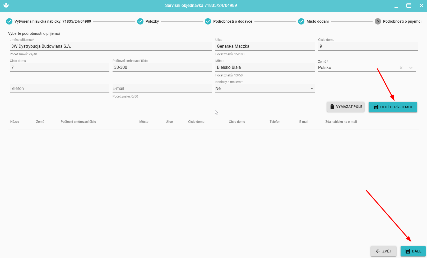This screenshot has width=427, height=258.
Task: Open the Vytvořená hlavička nabídky step
Action: pyautogui.click(x=53, y=21)
